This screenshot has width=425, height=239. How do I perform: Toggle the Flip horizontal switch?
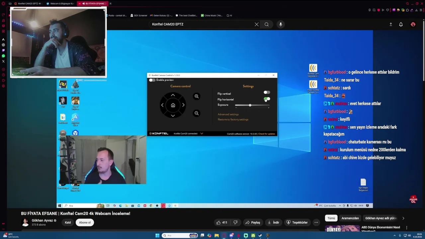pyautogui.click(x=267, y=99)
